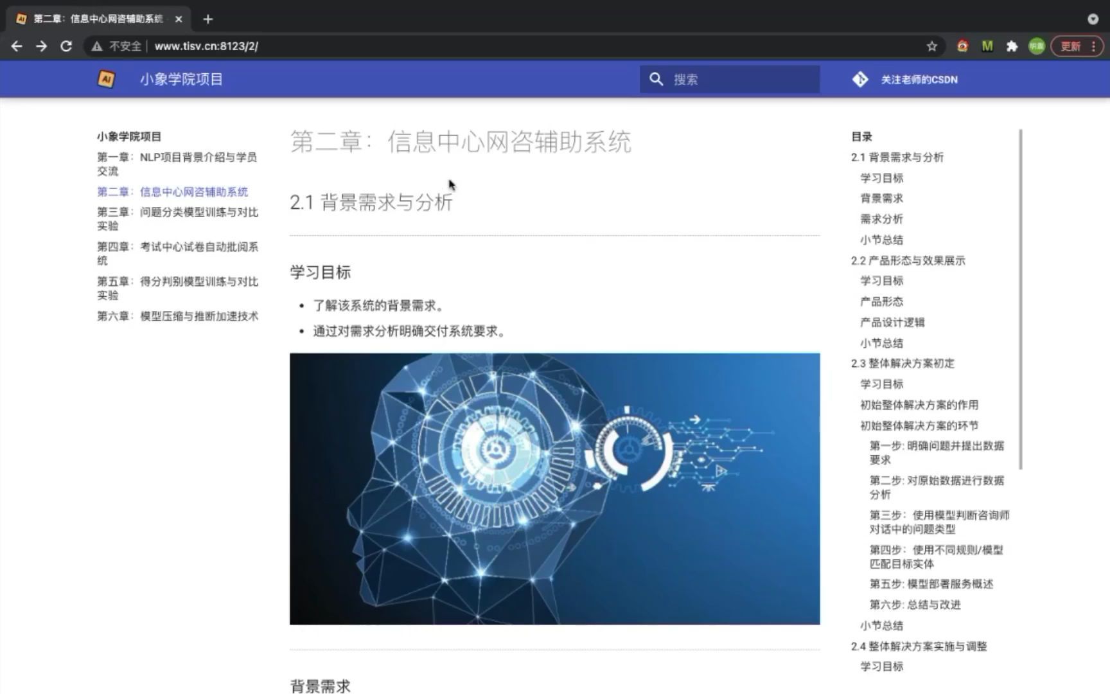The width and height of the screenshot is (1110, 694).
Task: Go forward with browser forward arrow
Action: coord(42,46)
